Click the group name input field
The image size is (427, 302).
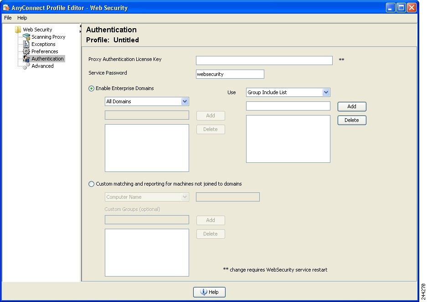coord(288,106)
